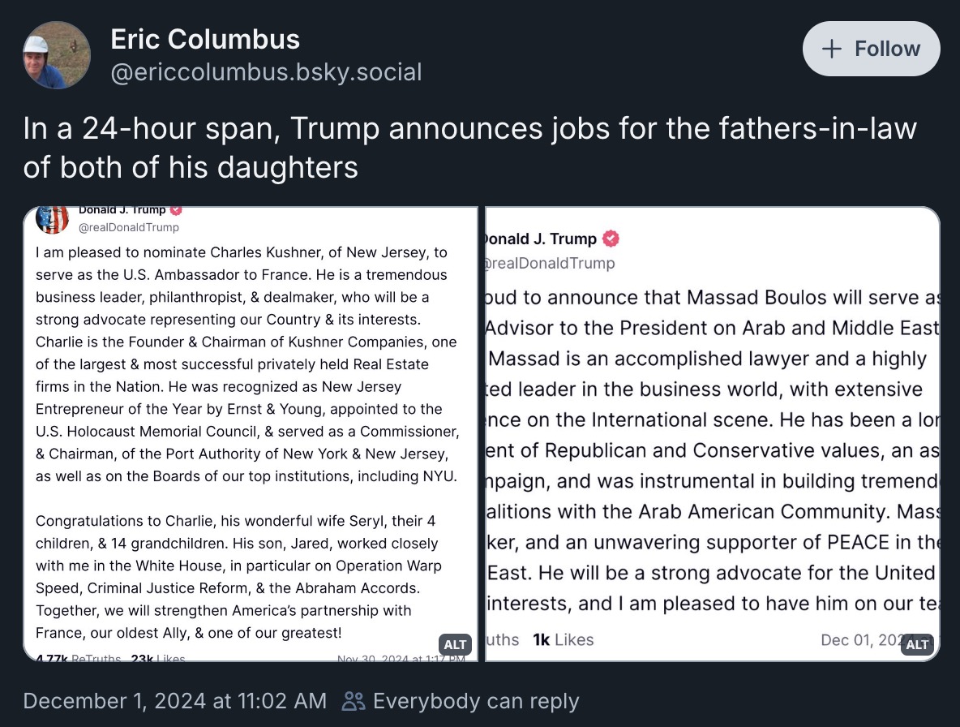Image resolution: width=960 pixels, height=727 pixels.
Task: Click the Trump avatar in the left screenshot
Action: pos(53,218)
